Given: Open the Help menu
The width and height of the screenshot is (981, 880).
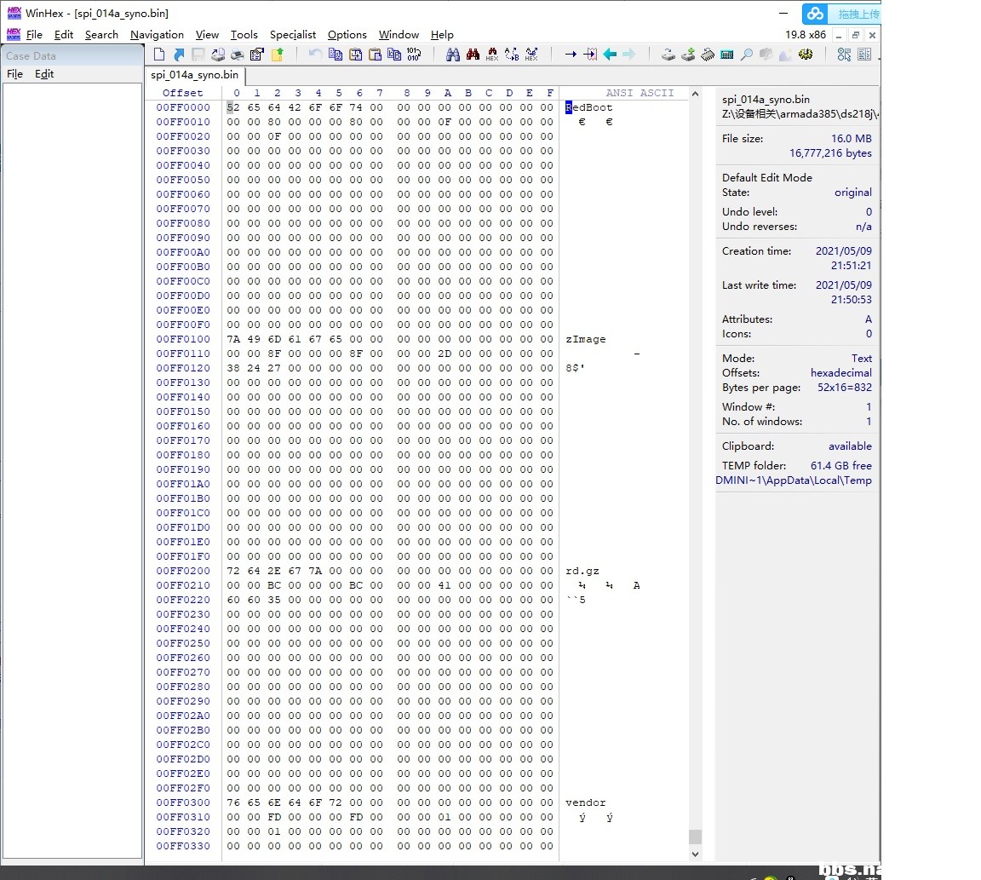Looking at the screenshot, I should point(442,34).
